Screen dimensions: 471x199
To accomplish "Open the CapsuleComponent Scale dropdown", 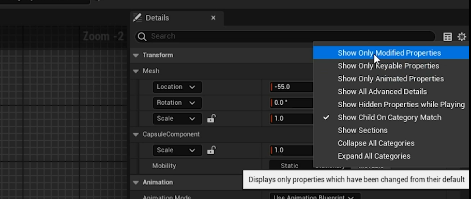I will 177,150.
